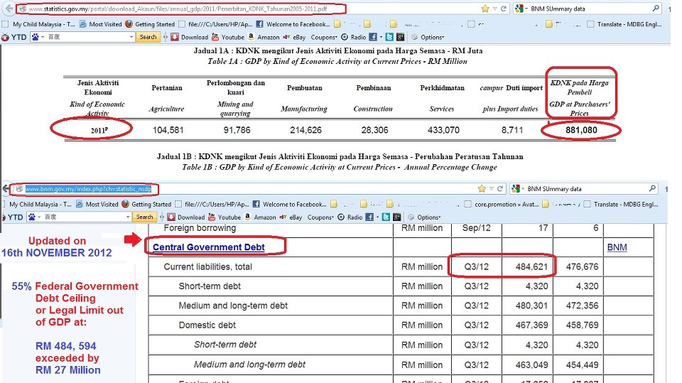Open the Central Government Debt link
Image resolution: width=682 pixels, height=383 pixels.
[209, 247]
